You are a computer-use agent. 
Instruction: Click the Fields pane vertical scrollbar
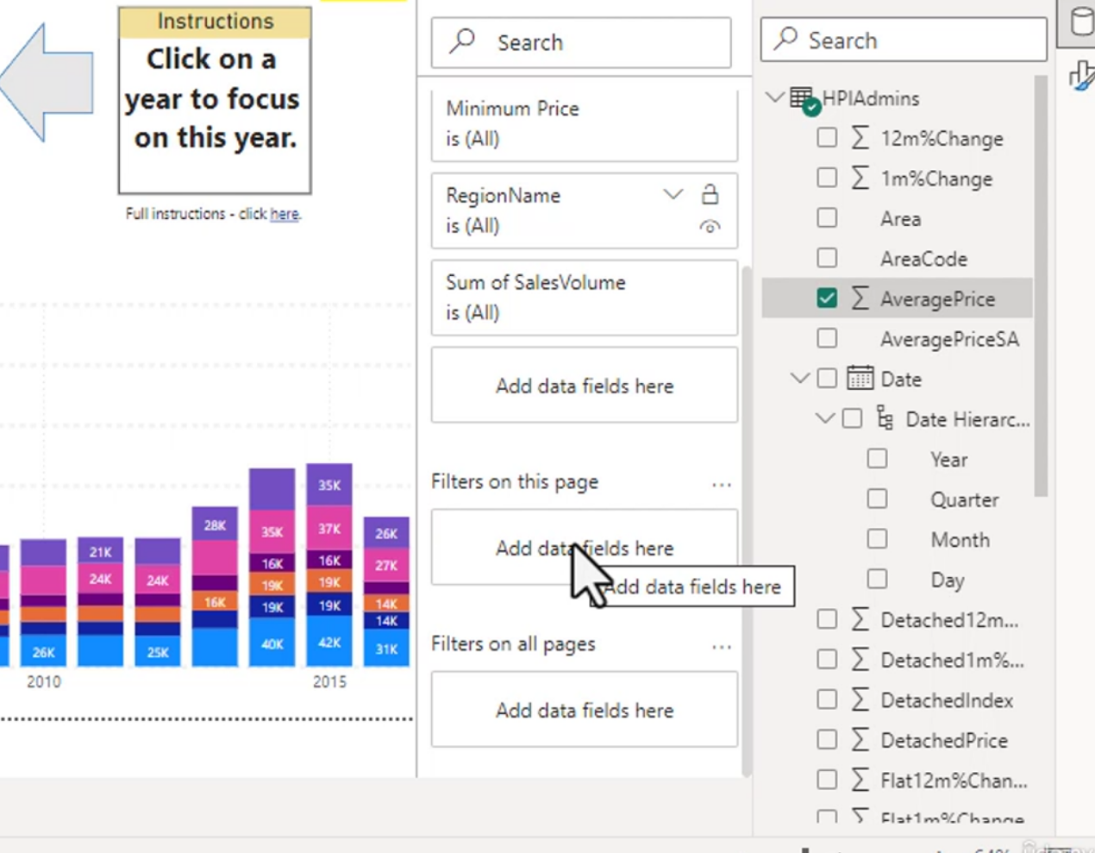(1041, 285)
